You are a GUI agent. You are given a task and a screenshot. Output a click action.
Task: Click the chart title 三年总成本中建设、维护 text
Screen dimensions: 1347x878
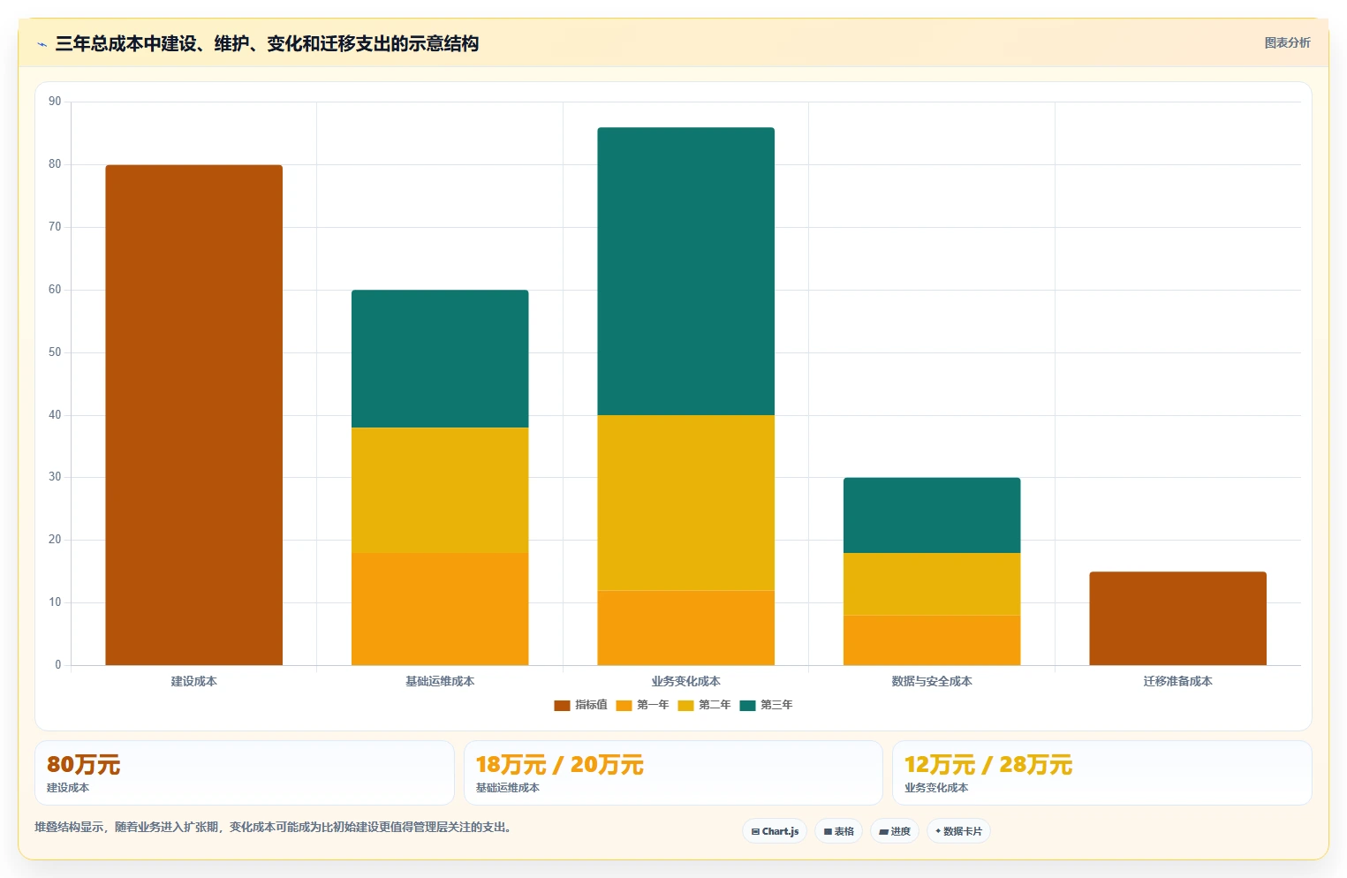pyautogui.click(x=267, y=44)
